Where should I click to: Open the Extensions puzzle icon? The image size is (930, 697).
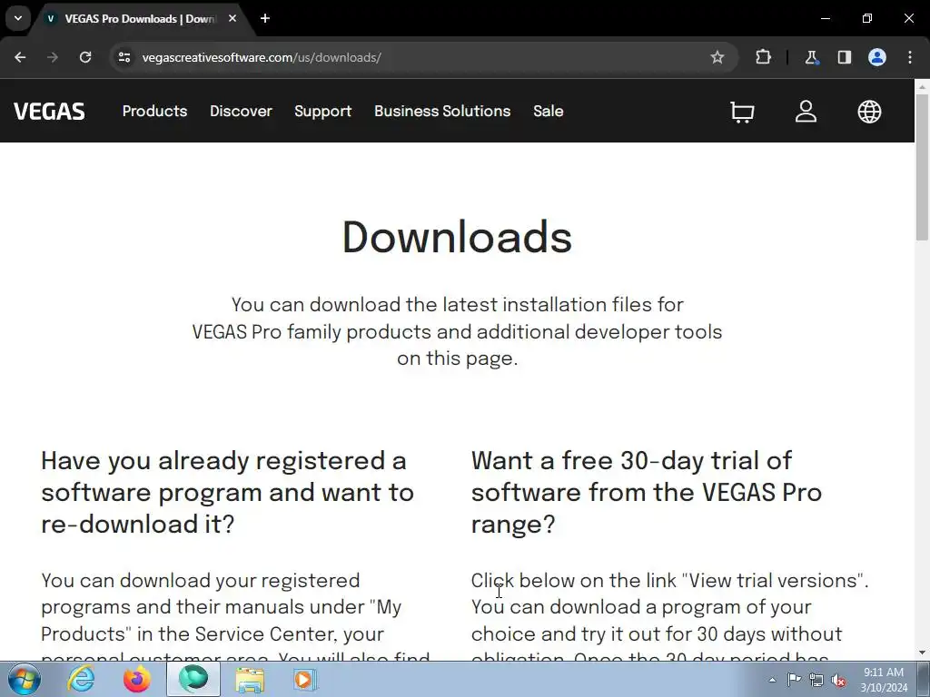tap(763, 57)
